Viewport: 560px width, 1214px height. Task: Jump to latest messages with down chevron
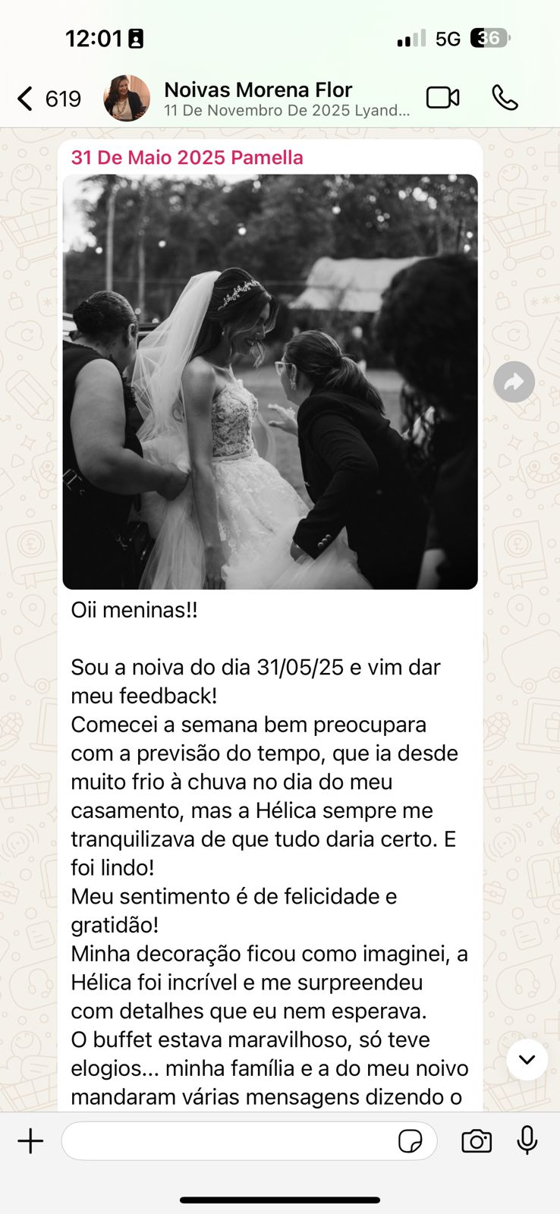click(x=527, y=1059)
